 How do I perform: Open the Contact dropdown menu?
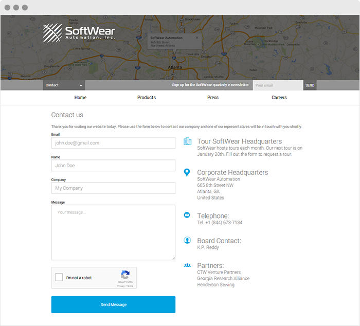pos(64,85)
